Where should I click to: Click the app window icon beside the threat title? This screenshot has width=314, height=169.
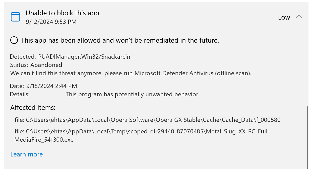pyautogui.click(x=15, y=17)
